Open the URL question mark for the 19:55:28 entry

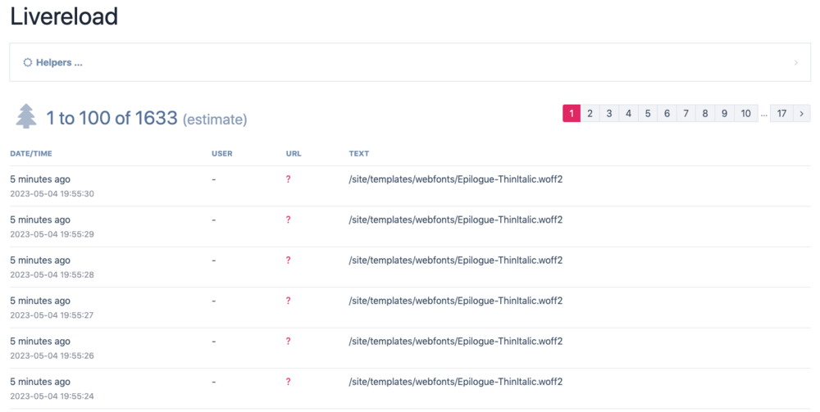point(288,260)
